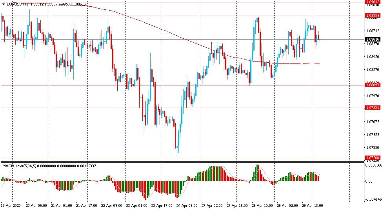Select the 1.07260 red price level label
The height and width of the screenshot is (210, 382).
(x=373, y=158)
